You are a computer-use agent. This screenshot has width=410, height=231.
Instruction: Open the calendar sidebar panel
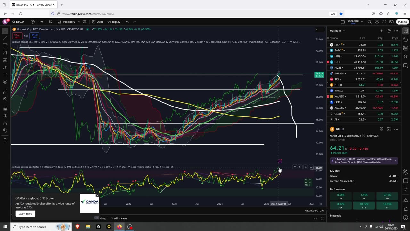click(406, 189)
